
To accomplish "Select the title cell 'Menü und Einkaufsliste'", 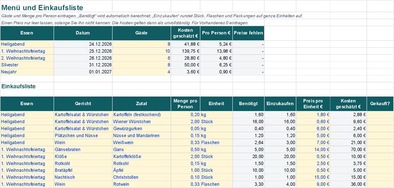I will (x=42, y=8).
